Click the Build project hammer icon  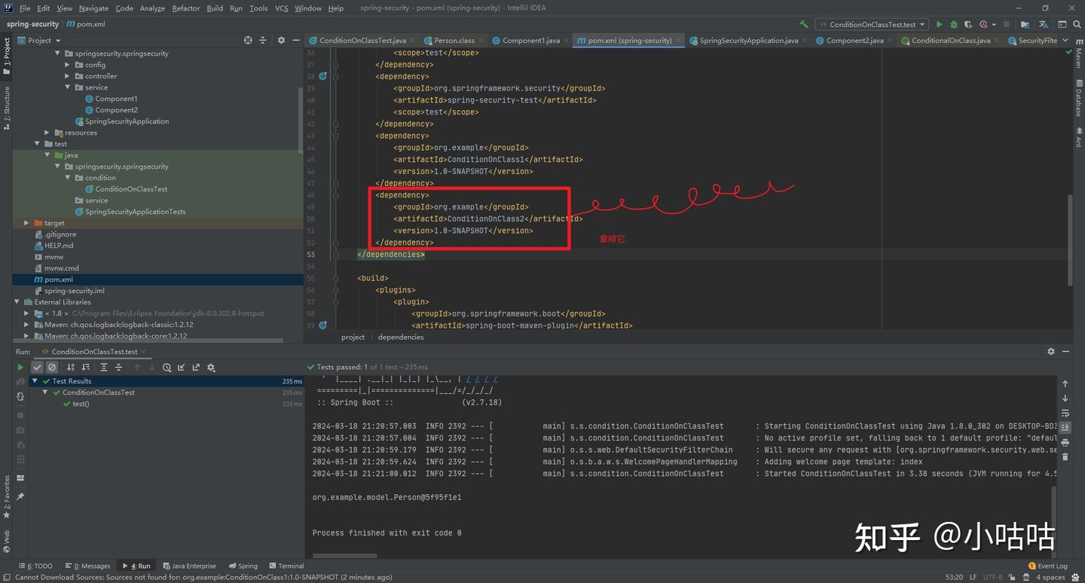(x=803, y=24)
